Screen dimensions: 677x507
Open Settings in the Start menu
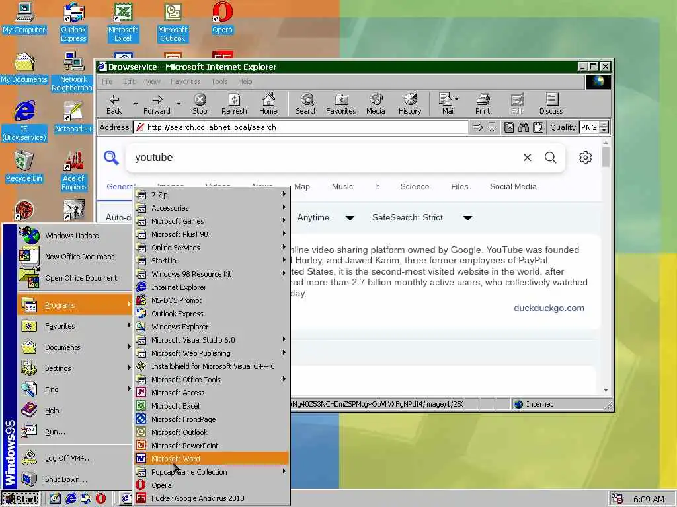[x=75, y=368]
